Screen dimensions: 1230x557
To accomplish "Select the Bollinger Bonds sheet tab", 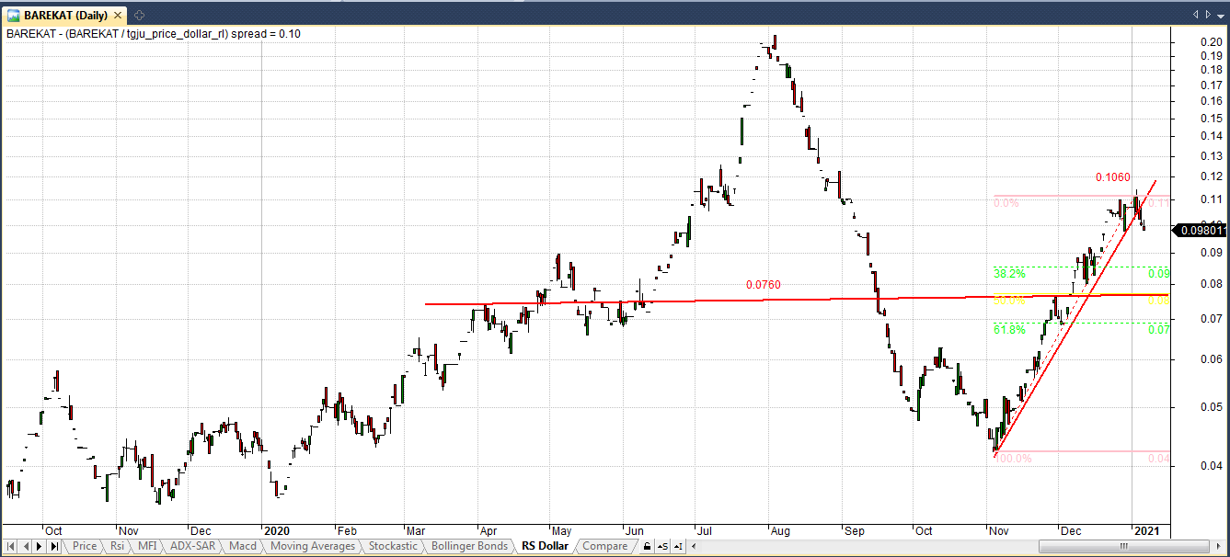I will (469, 546).
